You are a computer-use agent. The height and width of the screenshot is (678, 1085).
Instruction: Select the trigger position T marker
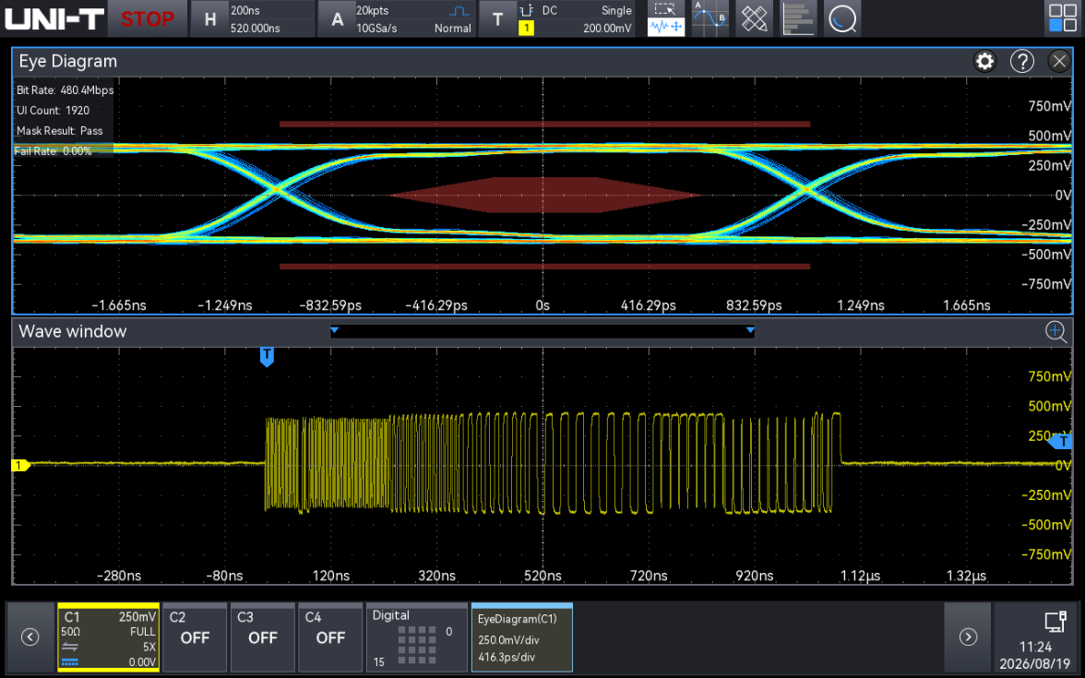(267, 357)
